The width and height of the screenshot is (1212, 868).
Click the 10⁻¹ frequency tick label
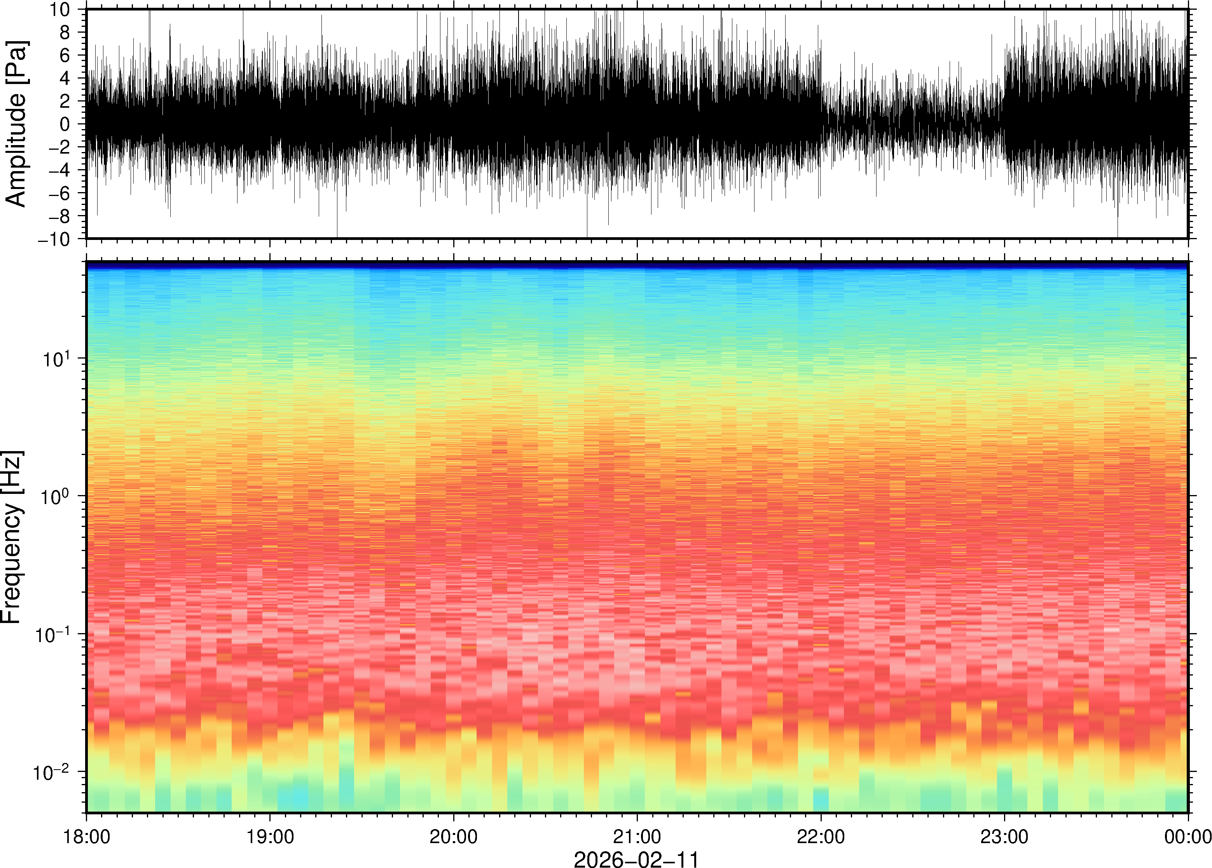click(52, 634)
